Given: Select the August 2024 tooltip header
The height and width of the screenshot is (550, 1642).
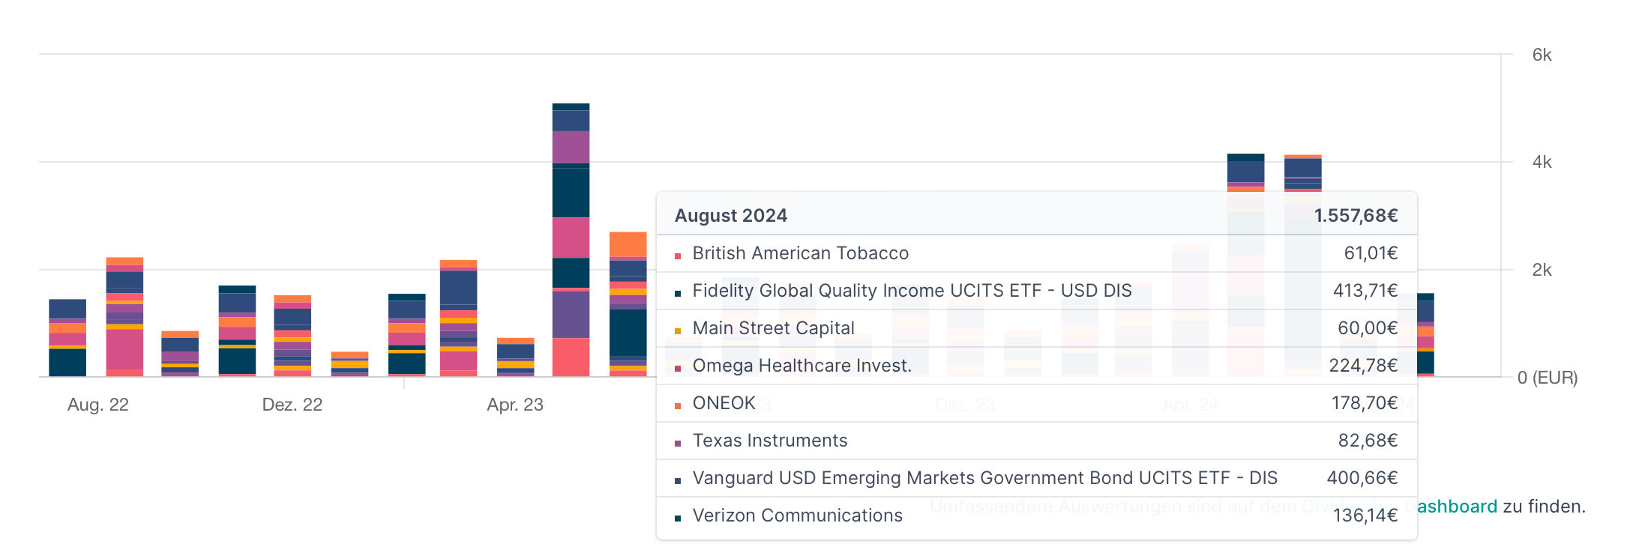Looking at the screenshot, I should (731, 216).
